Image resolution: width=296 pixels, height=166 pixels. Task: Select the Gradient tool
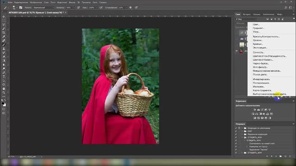point(4,60)
